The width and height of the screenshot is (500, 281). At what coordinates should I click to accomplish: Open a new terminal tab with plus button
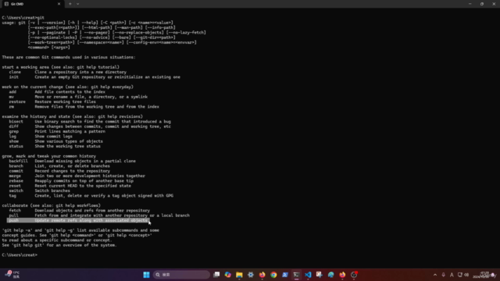coord(70,4)
